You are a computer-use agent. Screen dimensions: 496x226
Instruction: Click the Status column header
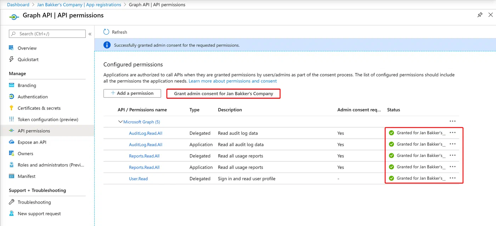(393, 110)
